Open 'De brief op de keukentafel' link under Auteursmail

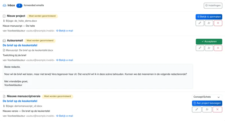click(x=20, y=45)
